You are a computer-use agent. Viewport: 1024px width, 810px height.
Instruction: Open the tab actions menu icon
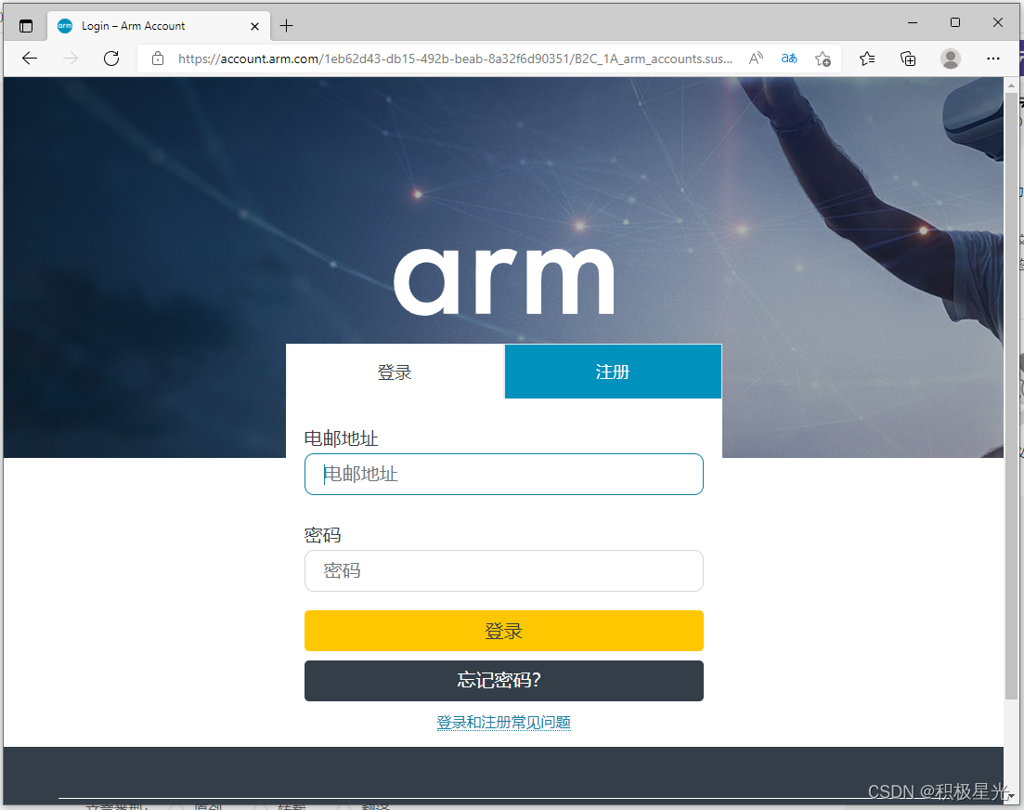(26, 26)
